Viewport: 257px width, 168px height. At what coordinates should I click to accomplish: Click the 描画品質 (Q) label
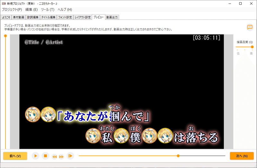[x=245, y=42]
